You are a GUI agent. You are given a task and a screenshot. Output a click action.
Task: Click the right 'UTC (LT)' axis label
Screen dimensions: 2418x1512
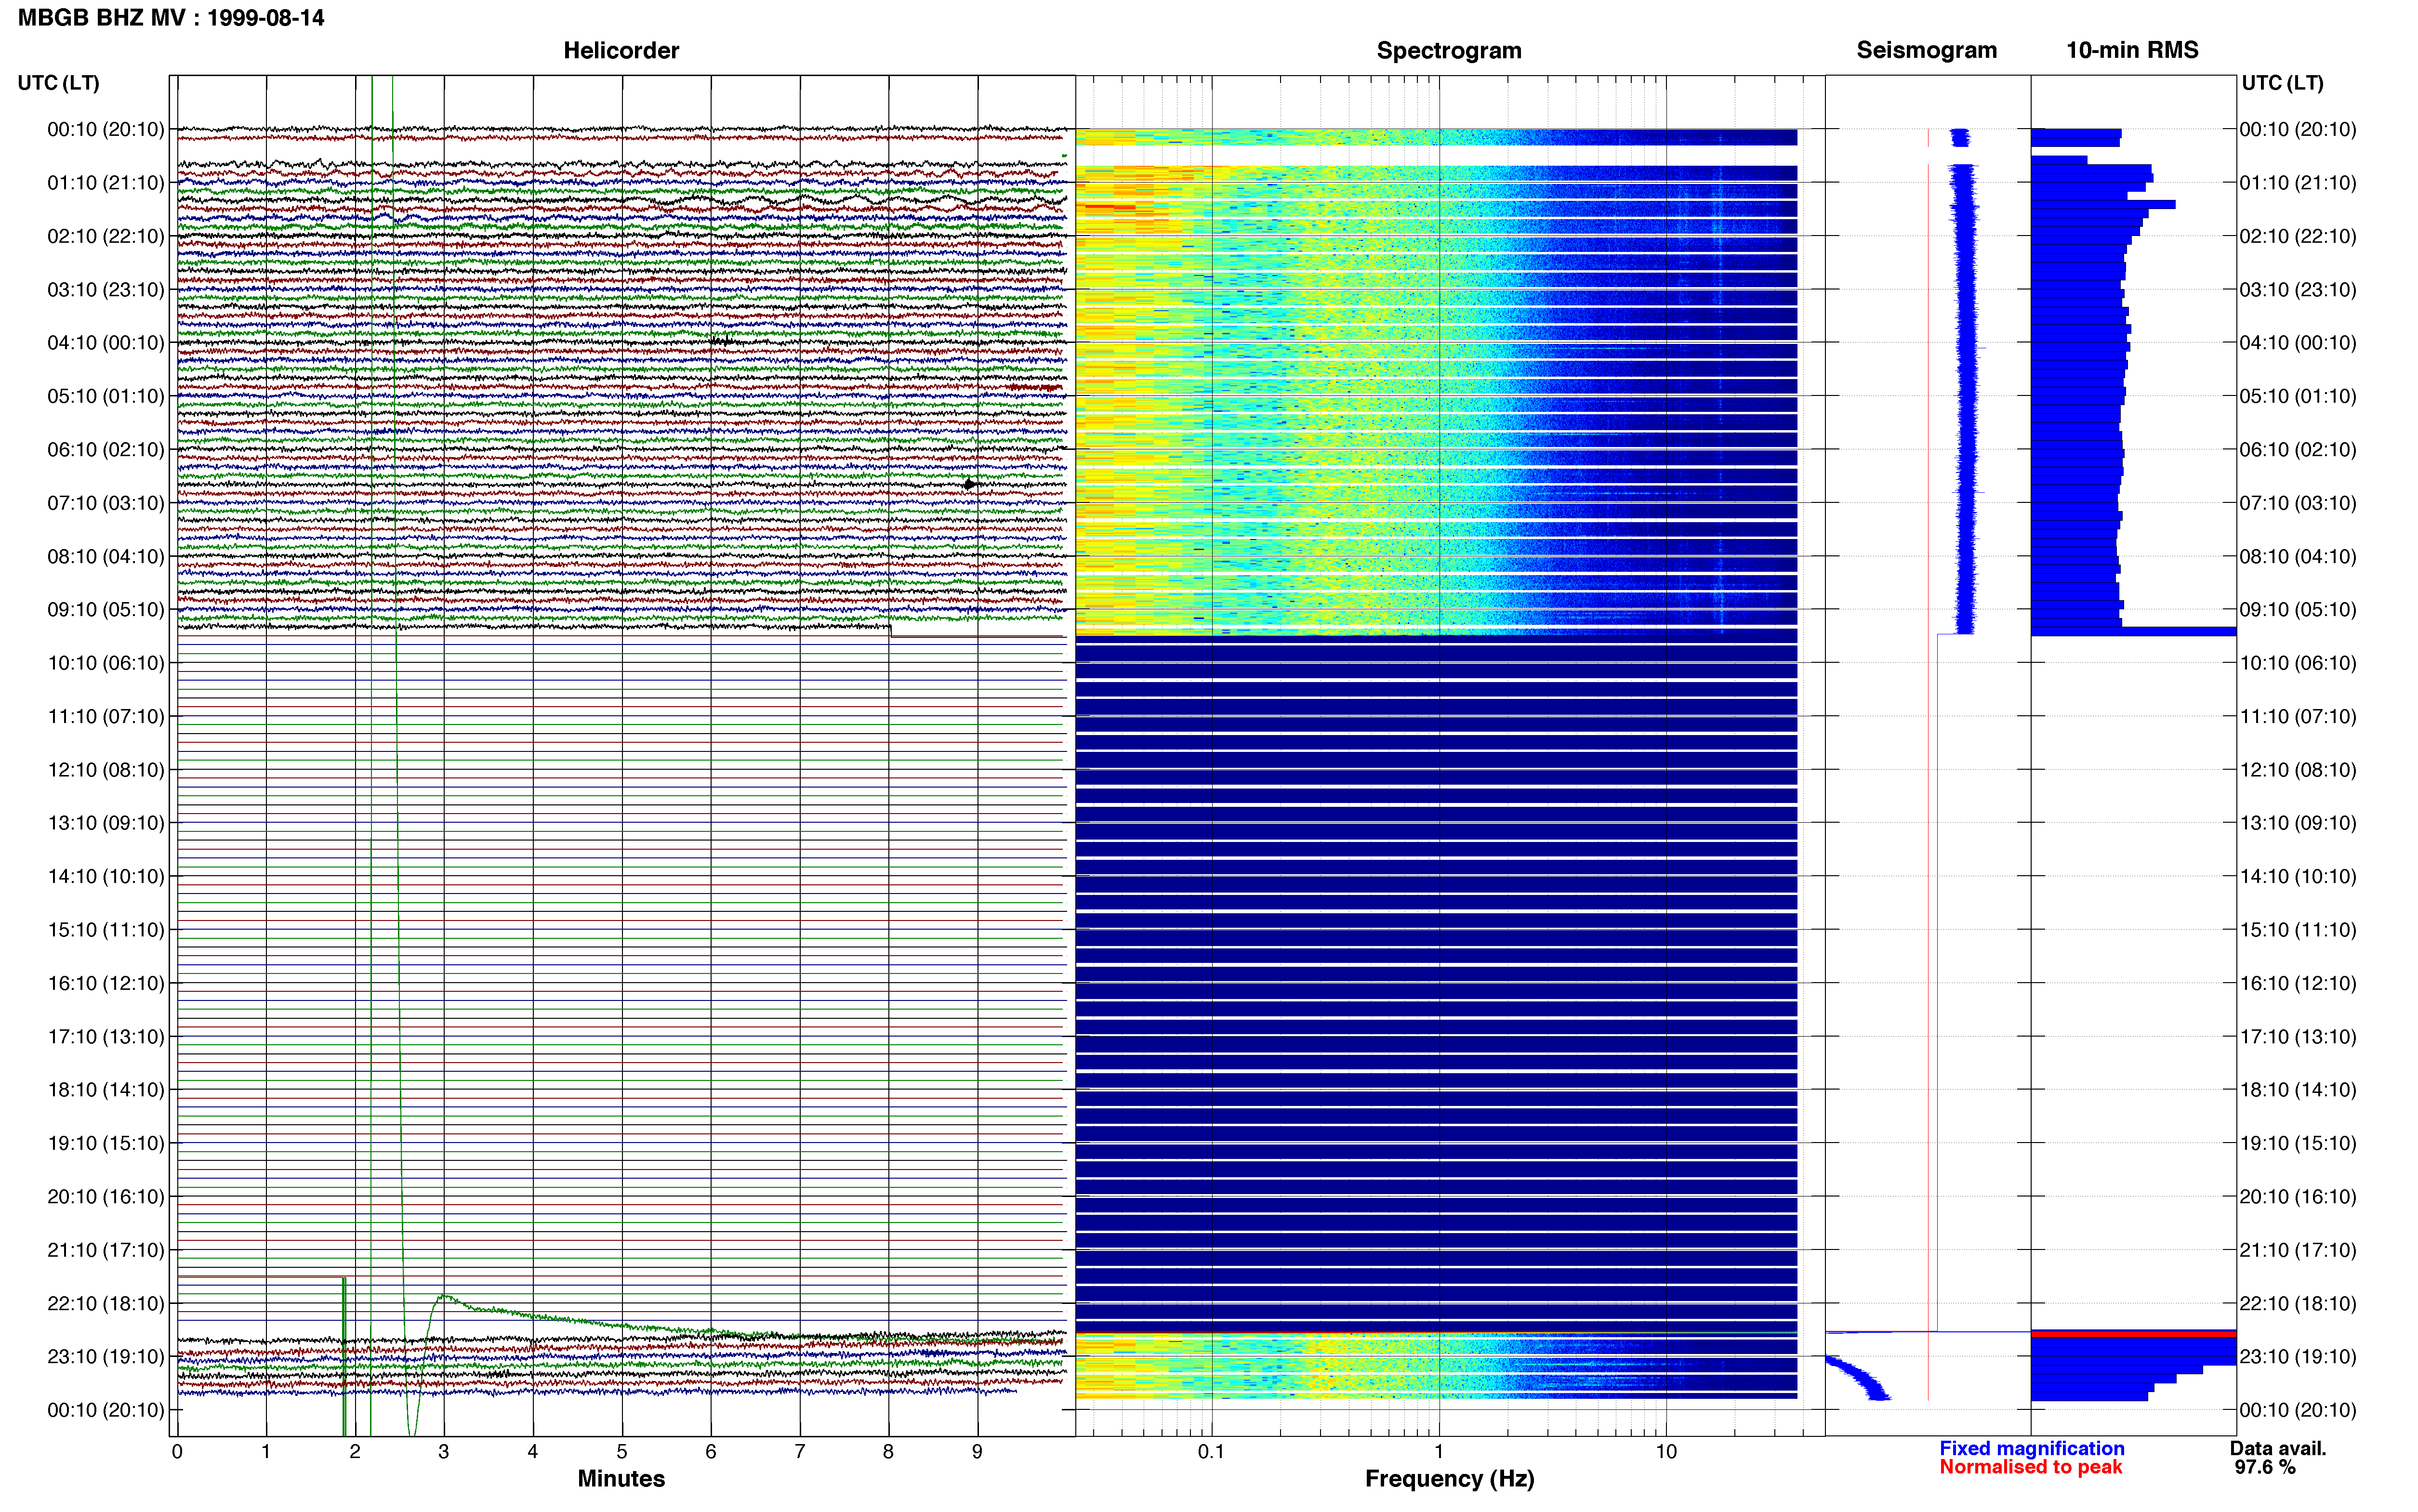(2282, 83)
